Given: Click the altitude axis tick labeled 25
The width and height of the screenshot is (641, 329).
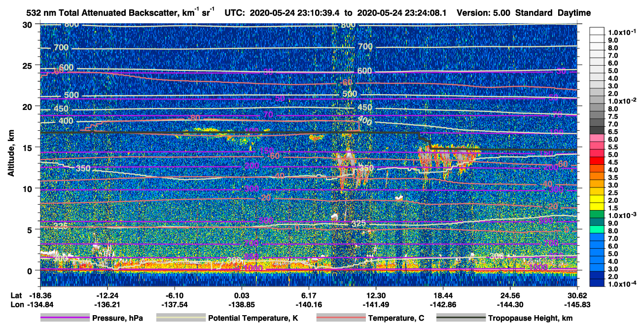Looking at the screenshot, I should point(29,65).
